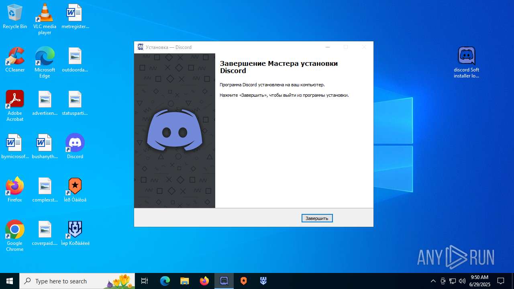Select the advertisen image file icon
This screenshot has width=514, height=289.
coord(45,103)
